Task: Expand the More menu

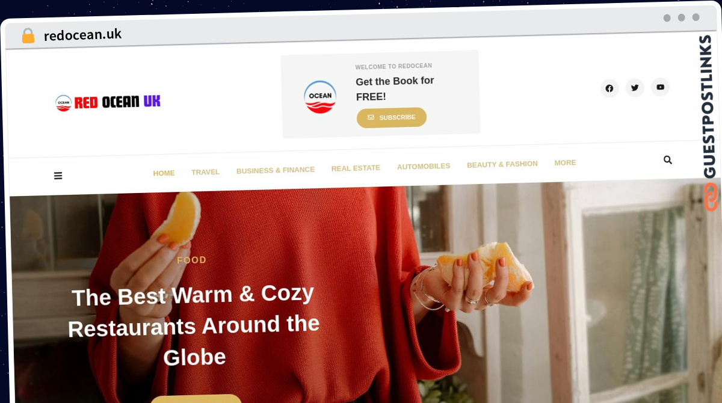Action: point(565,163)
